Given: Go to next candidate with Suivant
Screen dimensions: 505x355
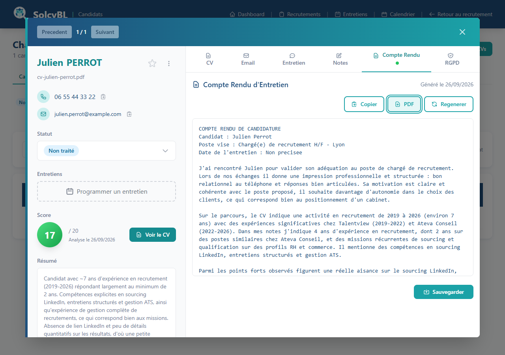Looking at the screenshot, I should point(105,32).
